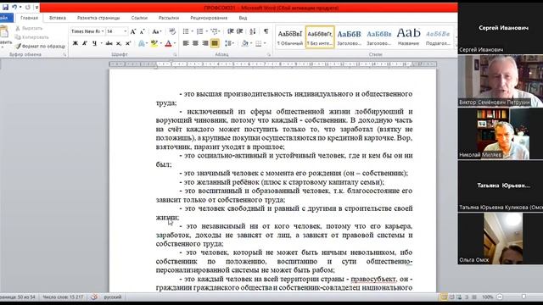Switch to the Главная tab
The image size is (543, 305).
tap(29, 18)
